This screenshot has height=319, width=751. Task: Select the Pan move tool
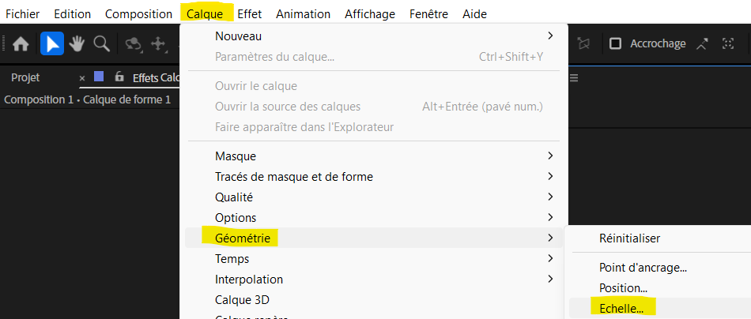point(157,44)
